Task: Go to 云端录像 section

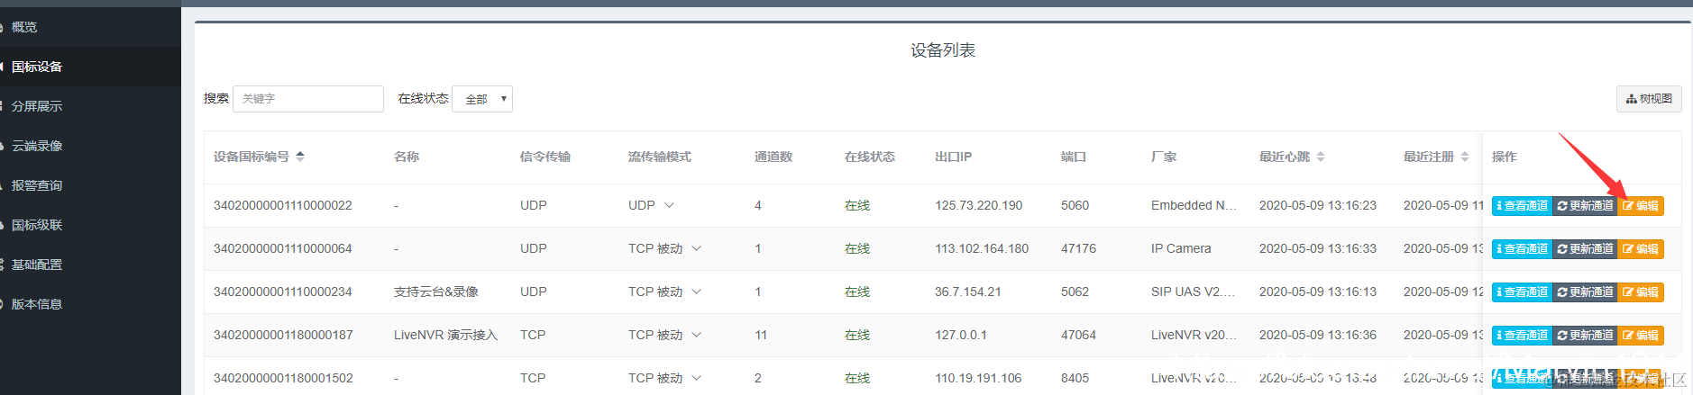Action: click(37, 146)
